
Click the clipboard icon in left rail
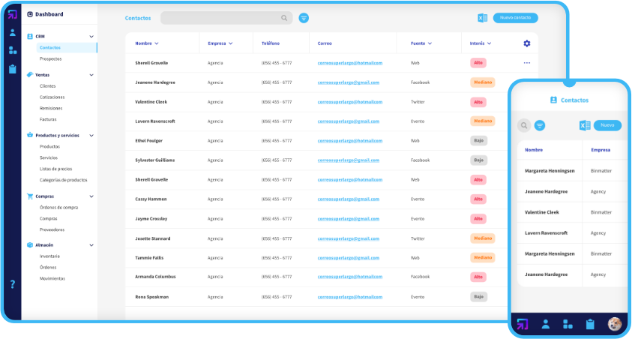pos(13,69)
